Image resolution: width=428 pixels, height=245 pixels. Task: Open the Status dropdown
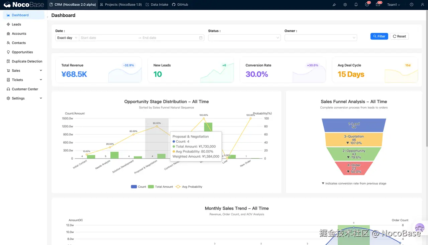[244, 38]
